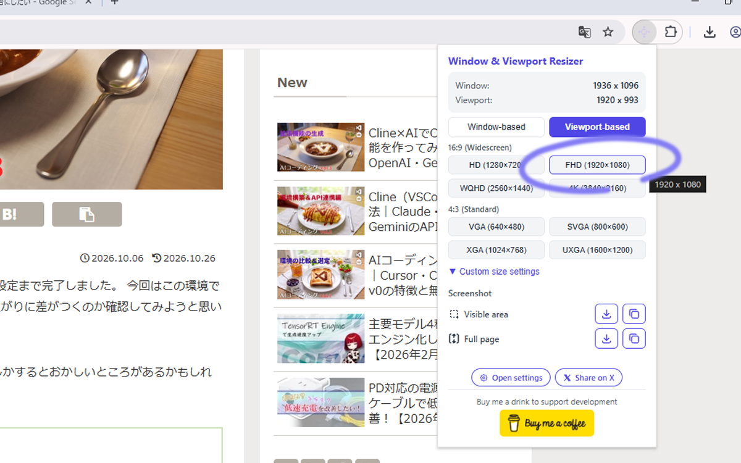Set size to VGA (640×480)
Viewport: 741px width, 463px height.
496,227
